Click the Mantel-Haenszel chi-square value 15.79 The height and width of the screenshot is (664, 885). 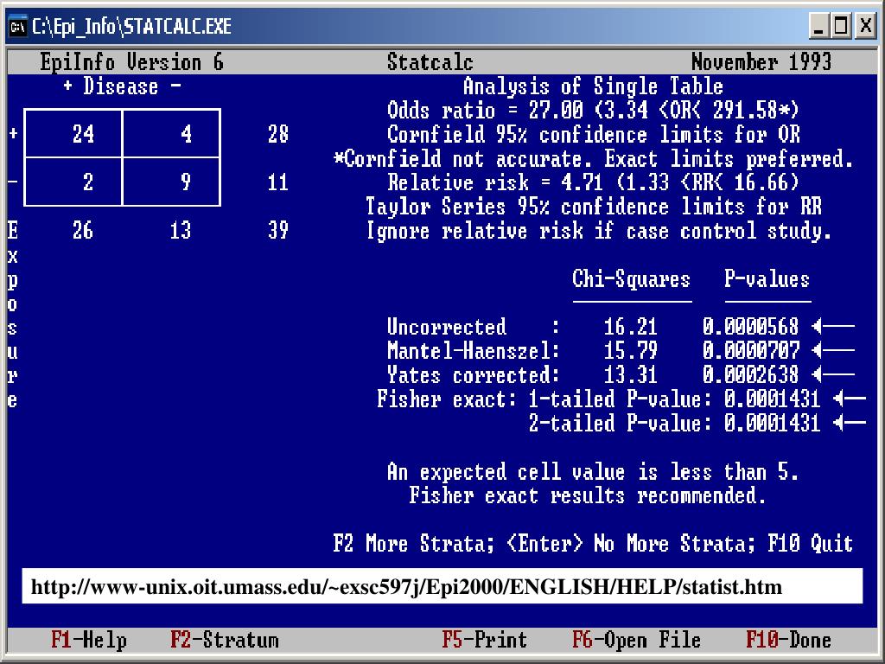coord(630,351)
